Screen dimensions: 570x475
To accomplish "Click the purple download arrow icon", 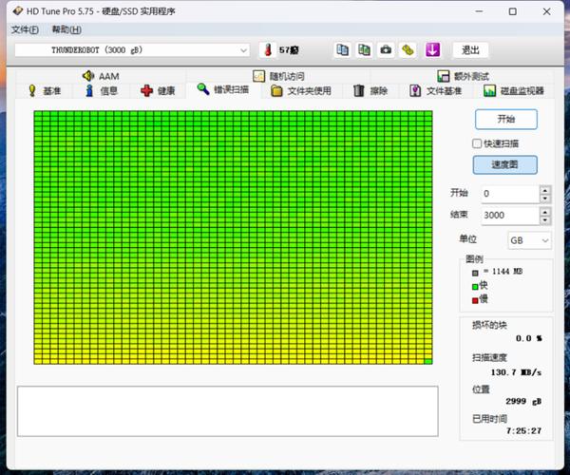I will coord(432,49).
